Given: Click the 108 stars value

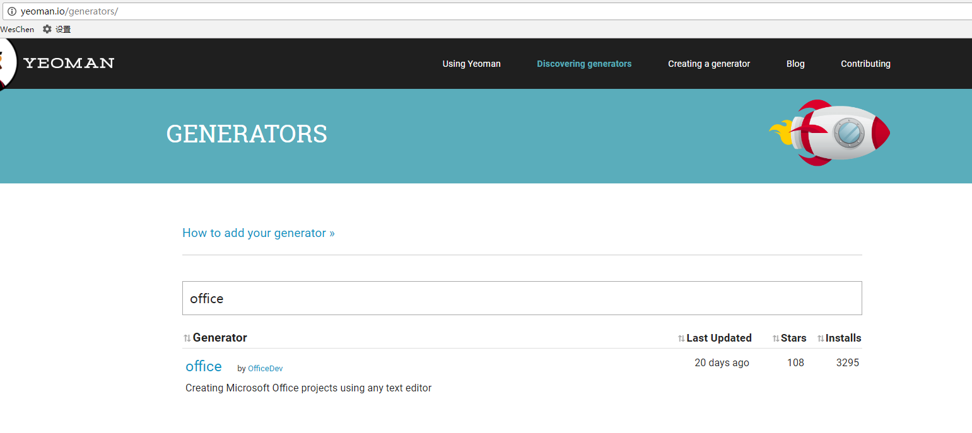Looking at the screenshot, I should pos(795,362).
